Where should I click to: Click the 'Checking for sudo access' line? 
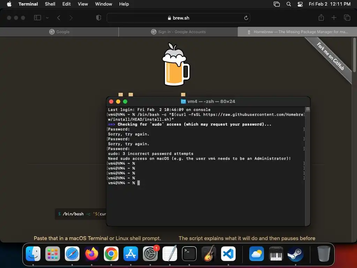tap(190, 124)
